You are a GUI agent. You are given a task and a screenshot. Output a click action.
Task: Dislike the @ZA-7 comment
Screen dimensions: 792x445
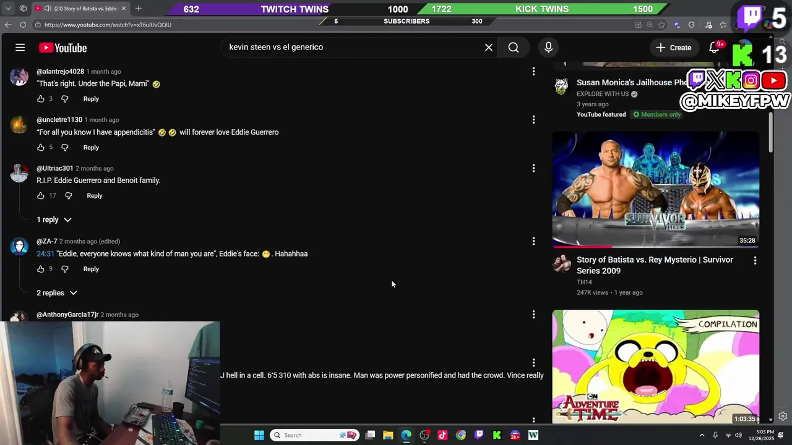65,269
